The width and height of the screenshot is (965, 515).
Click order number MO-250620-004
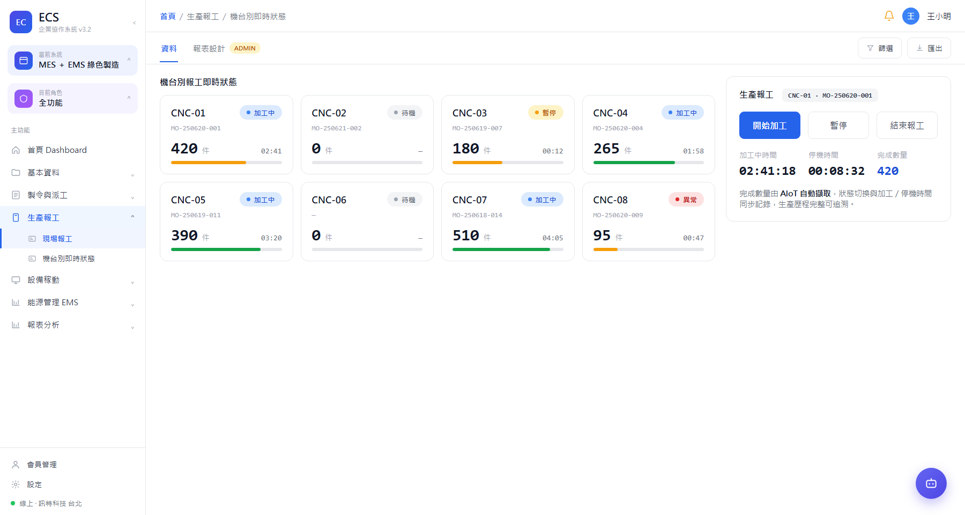point(618,128)
